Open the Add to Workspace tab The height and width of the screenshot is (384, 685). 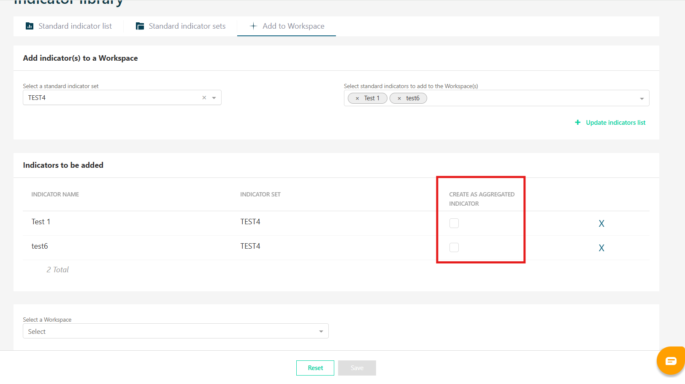coord(287,26)
